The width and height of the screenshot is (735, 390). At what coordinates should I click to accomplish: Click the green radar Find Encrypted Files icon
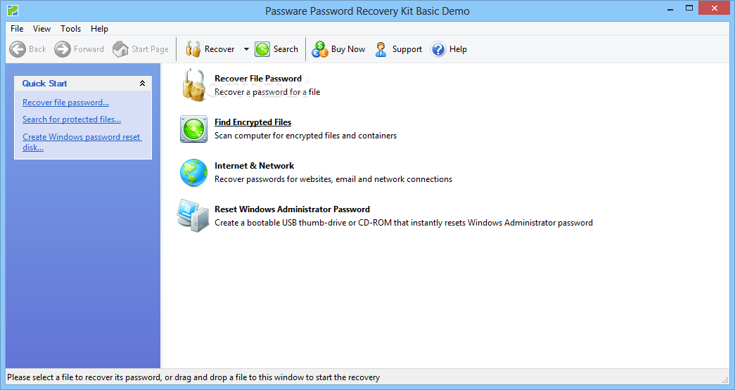193,129
